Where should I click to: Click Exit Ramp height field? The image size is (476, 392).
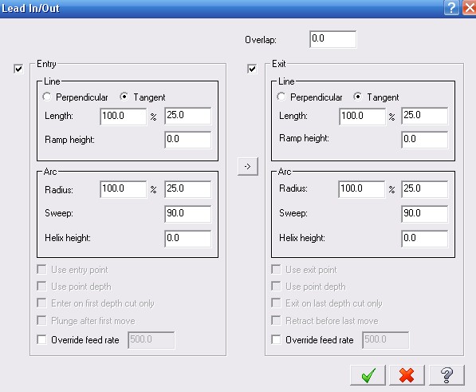pyautogui.click(x=425, y=140)
